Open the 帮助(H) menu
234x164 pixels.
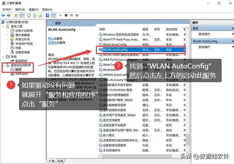click(x=47, y=10)
